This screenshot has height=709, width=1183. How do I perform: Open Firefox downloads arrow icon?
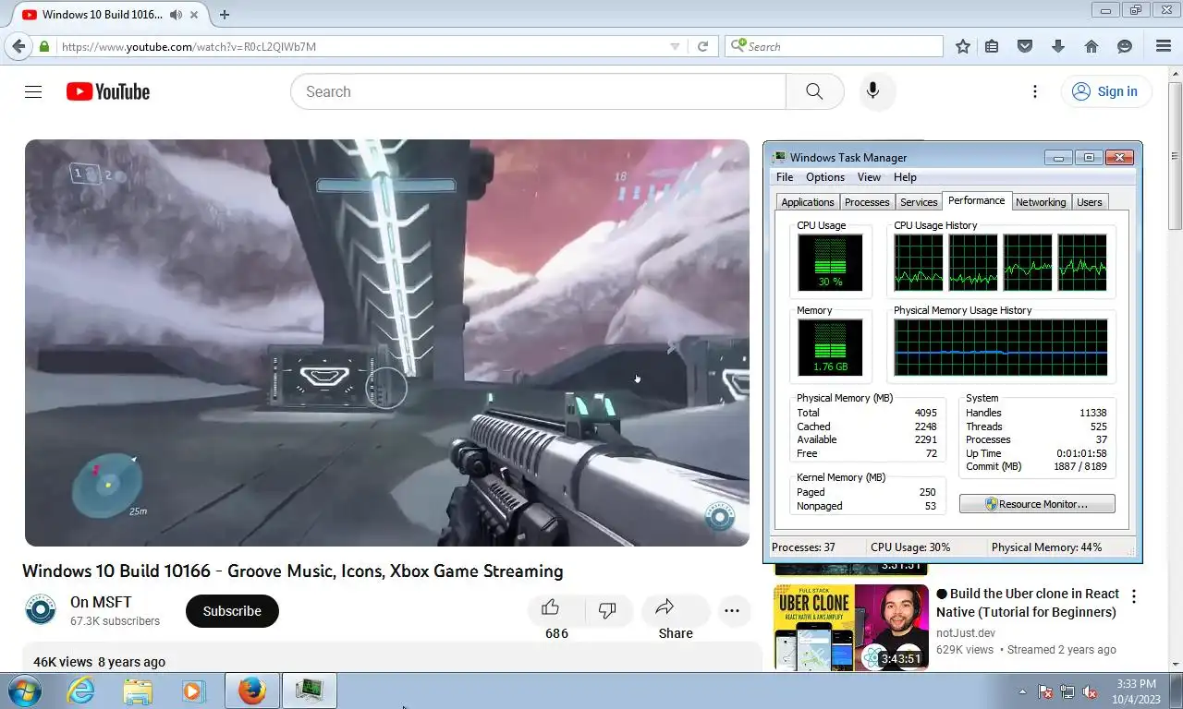point(1058,46)
